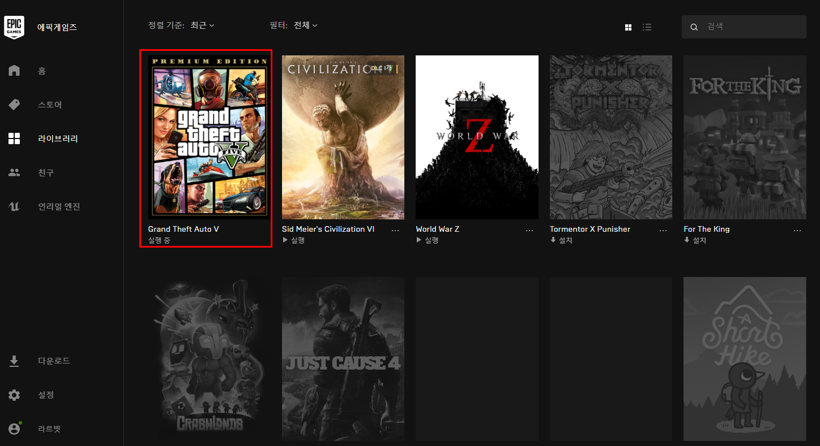Click the 에픽게임즈 header text
This screenshot has width=820, height=446.
click(x=57, y=27)
